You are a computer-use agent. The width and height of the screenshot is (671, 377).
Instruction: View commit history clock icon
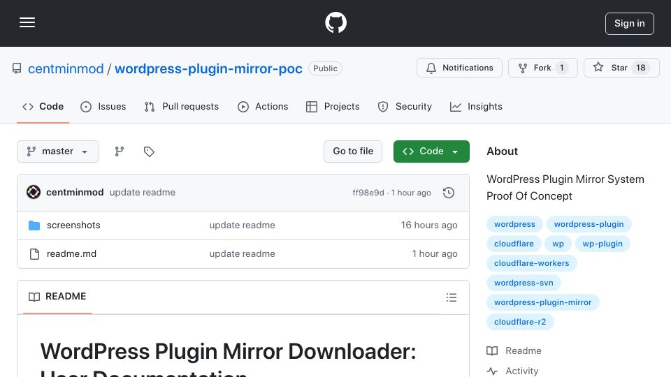[449, 193]
